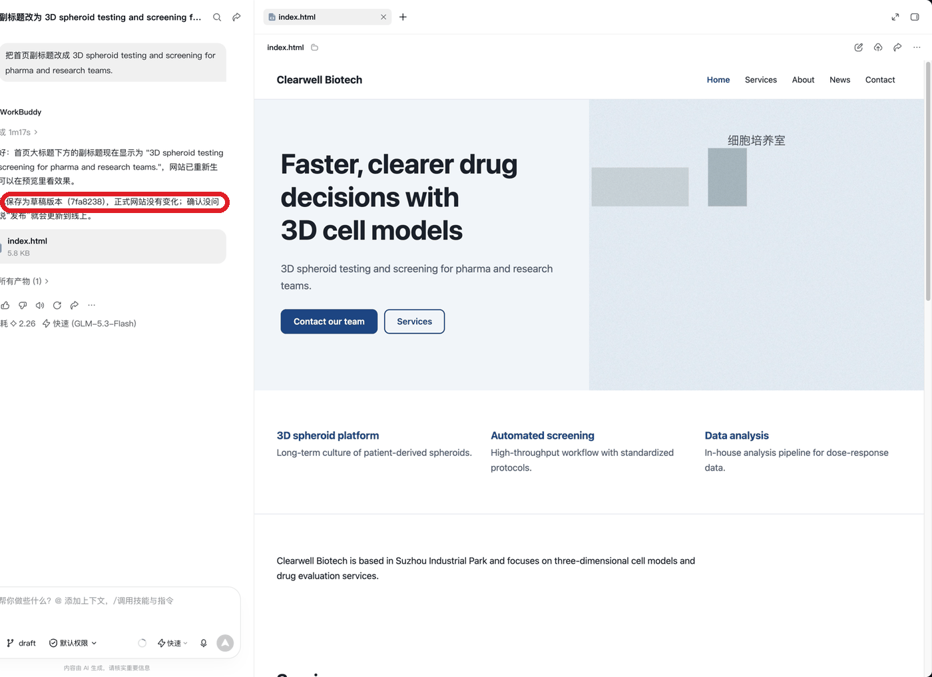Open the About page link
This screenshot has width=932, height=677.
[803, 80]
